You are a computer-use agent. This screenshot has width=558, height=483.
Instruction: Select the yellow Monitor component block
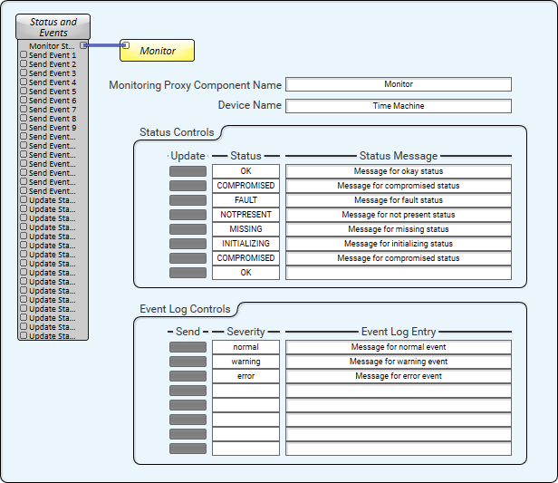158,51
